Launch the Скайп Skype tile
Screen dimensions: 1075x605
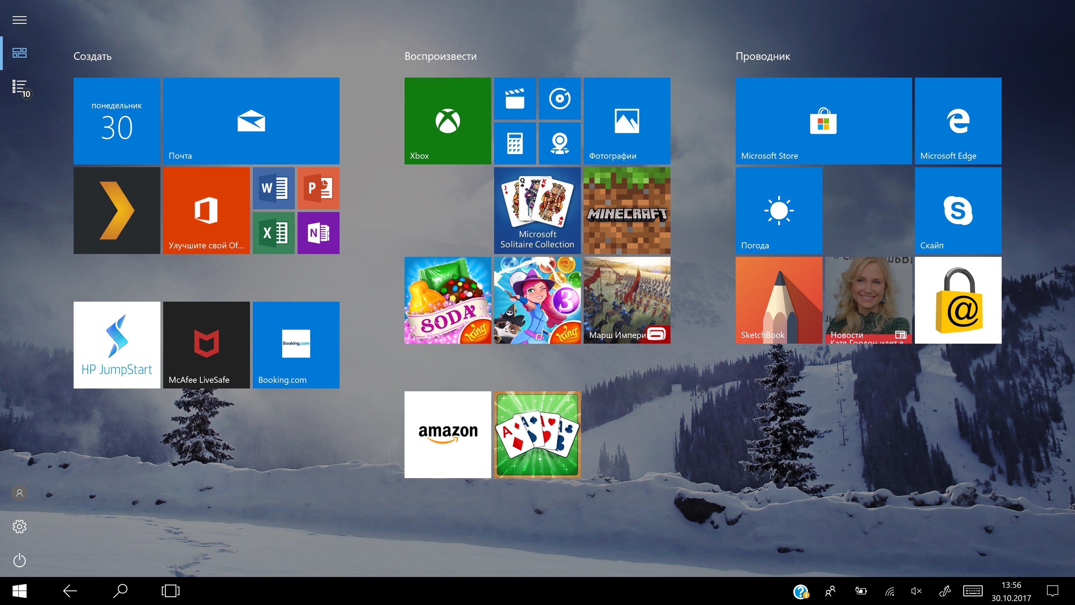pyautogui.click(x=958, y=210)
